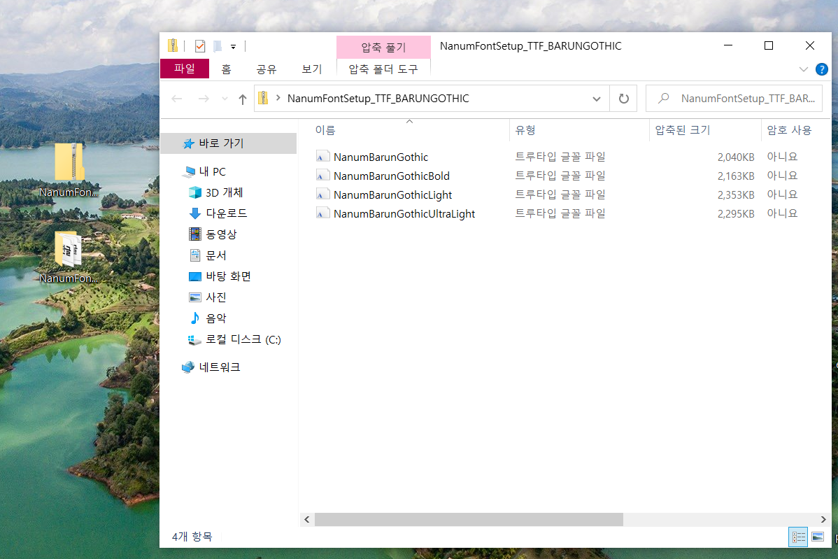Click the NanumBarunGothicLight file icon
The height and width of the screenshot is (559, 838).
[322, 194]
